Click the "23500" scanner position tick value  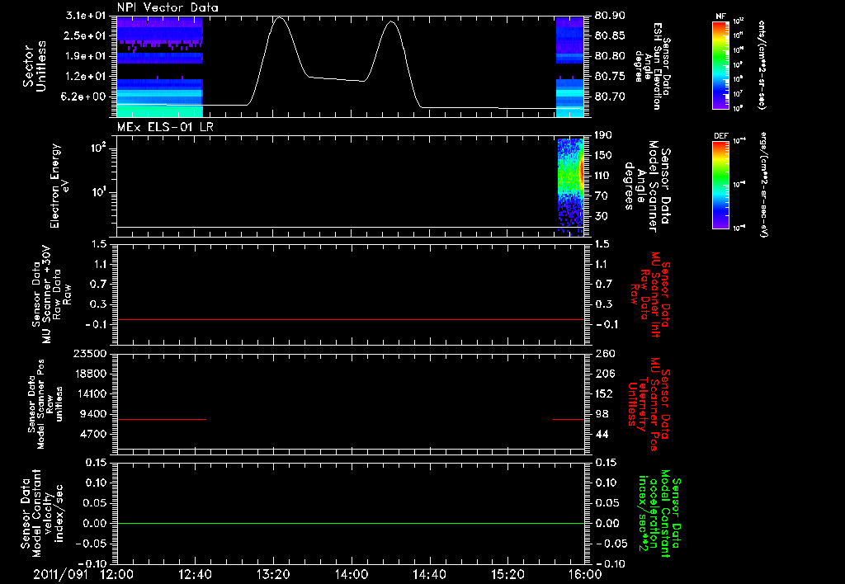click(x=89, y=353)
